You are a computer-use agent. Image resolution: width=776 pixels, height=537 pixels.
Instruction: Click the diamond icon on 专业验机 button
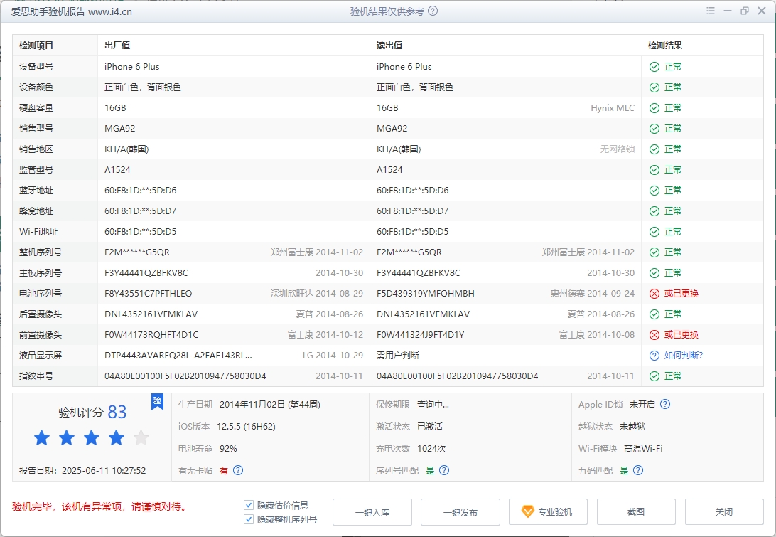527,511
